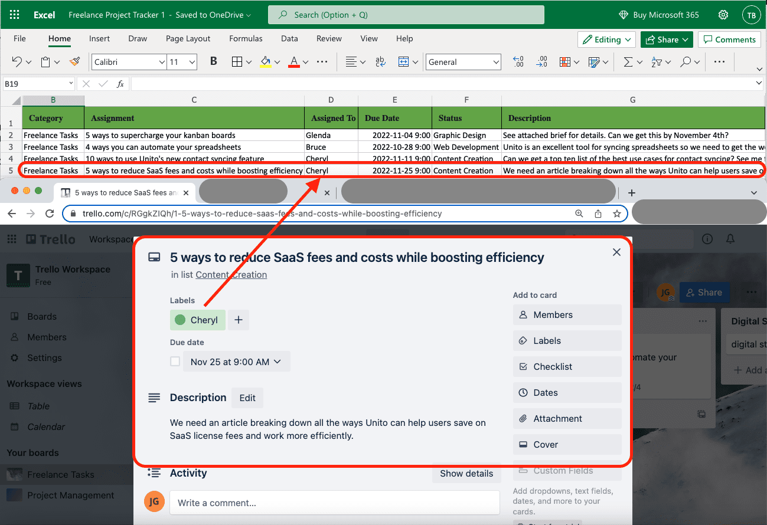Viewport: 767px width, 525px height.
Task: Expand Name Box B19 dropdown
Action: 71,84
